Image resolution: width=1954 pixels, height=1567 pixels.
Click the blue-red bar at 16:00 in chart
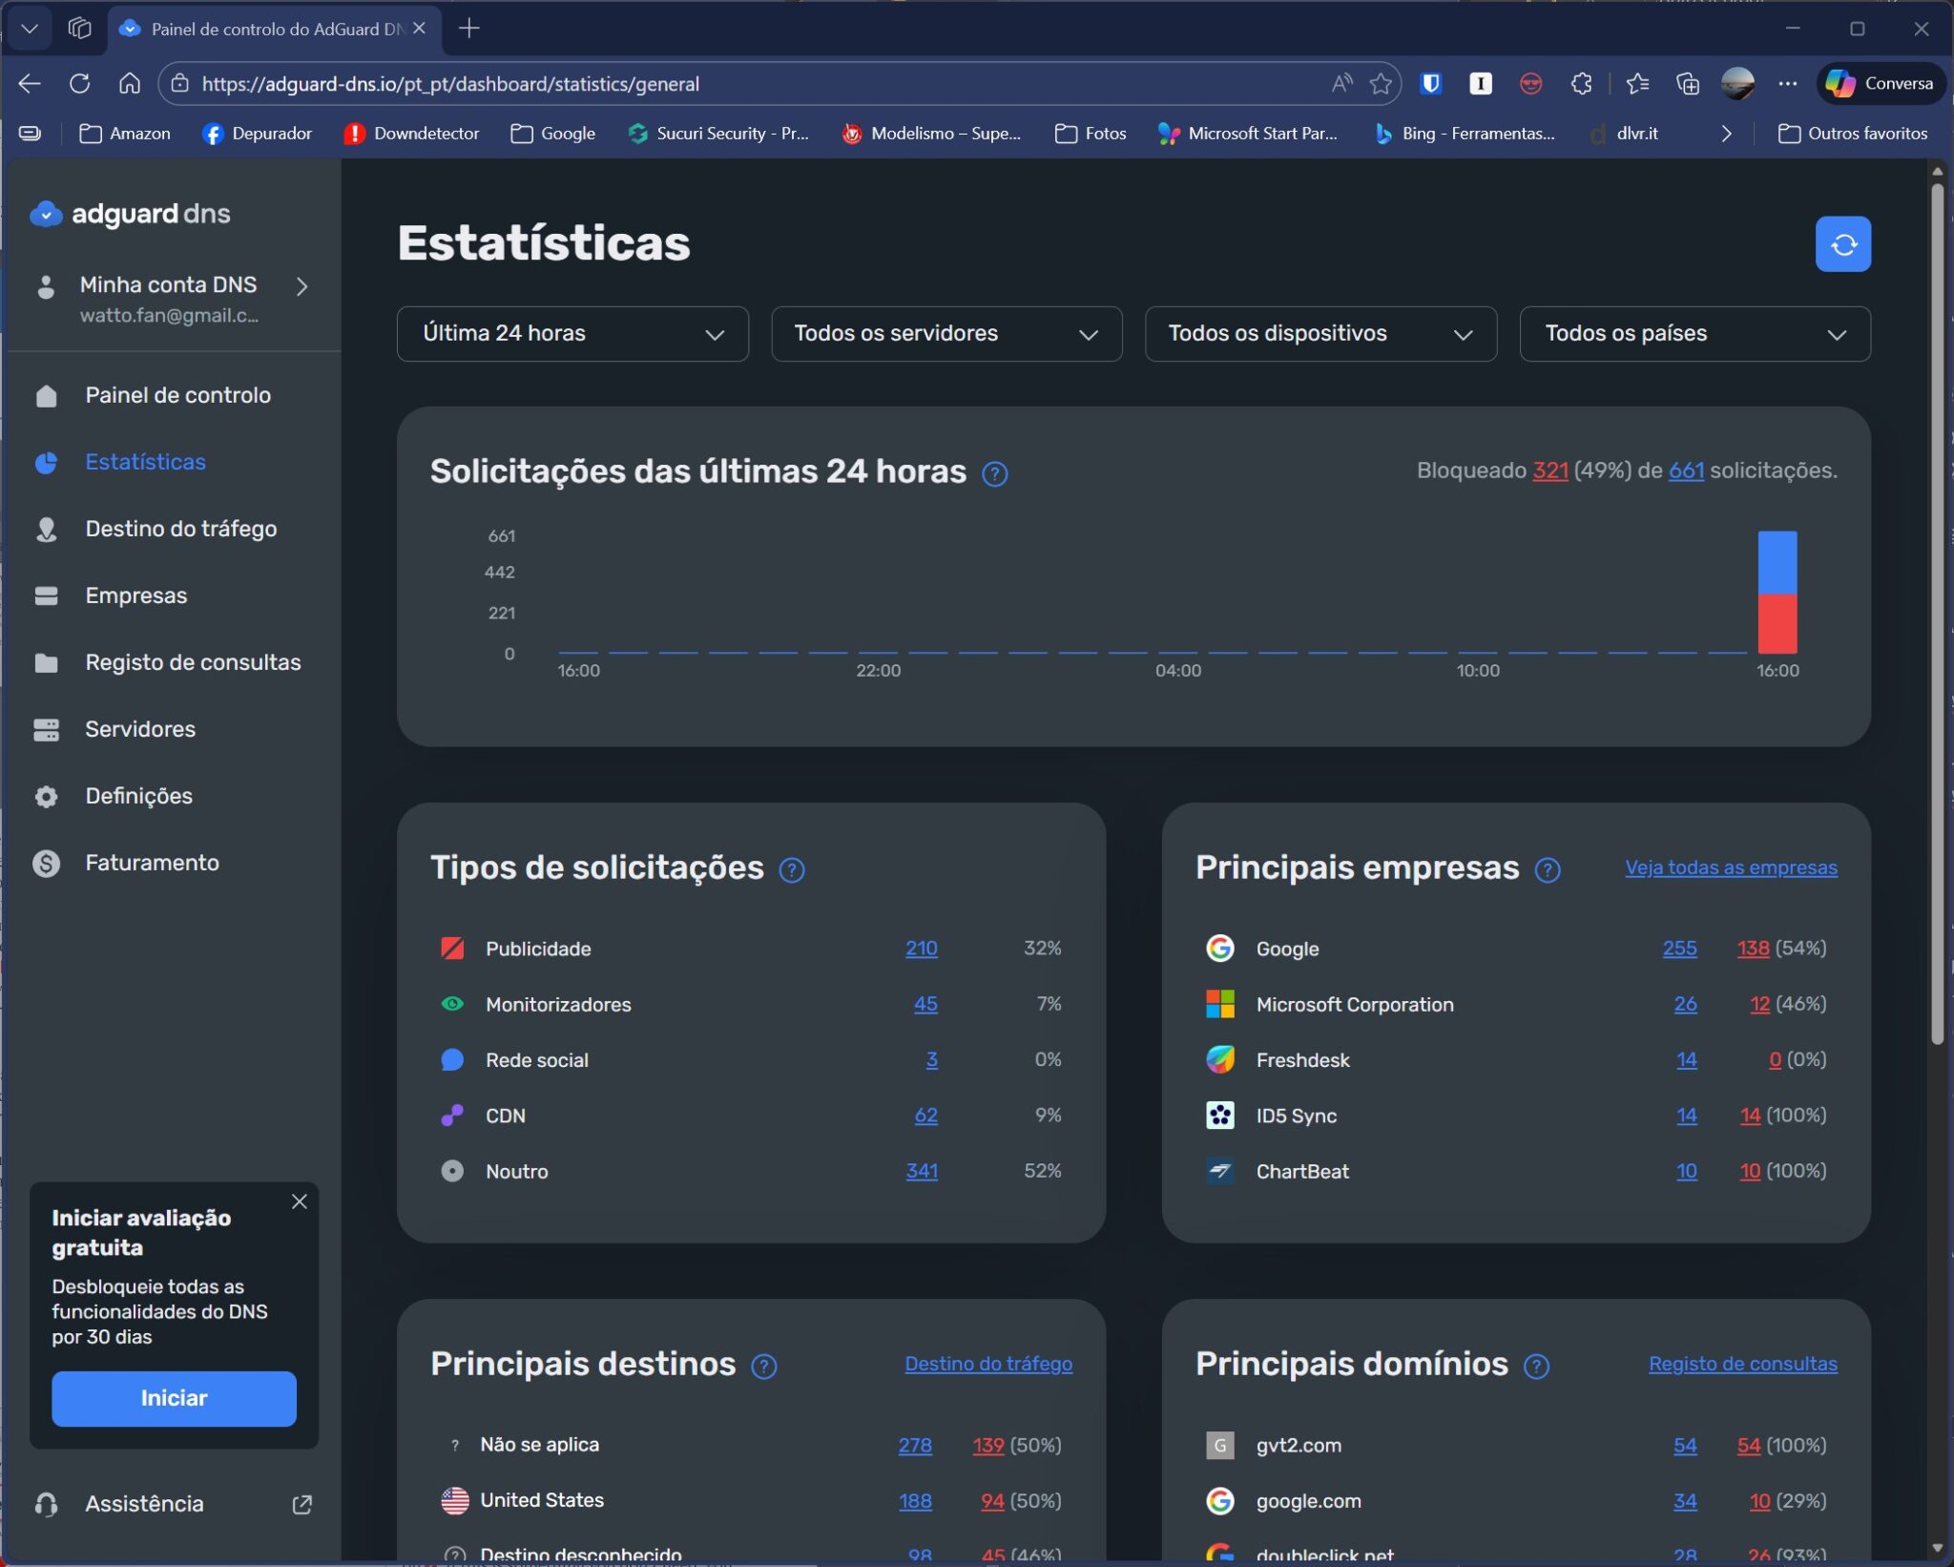(1777, 592)
